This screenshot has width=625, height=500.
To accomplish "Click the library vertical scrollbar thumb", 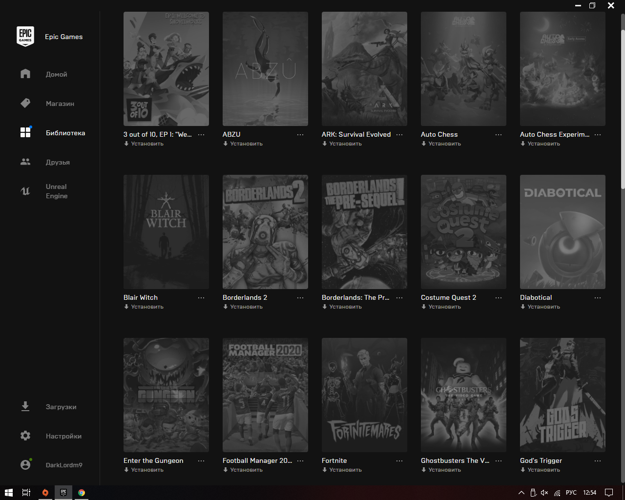I will click(623, 109).
